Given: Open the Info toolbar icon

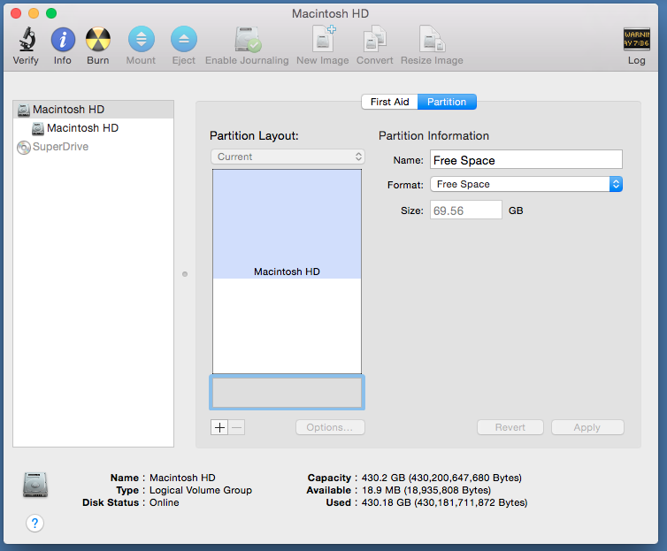Looking at the screenshot, I should click(x=63, y=40).
